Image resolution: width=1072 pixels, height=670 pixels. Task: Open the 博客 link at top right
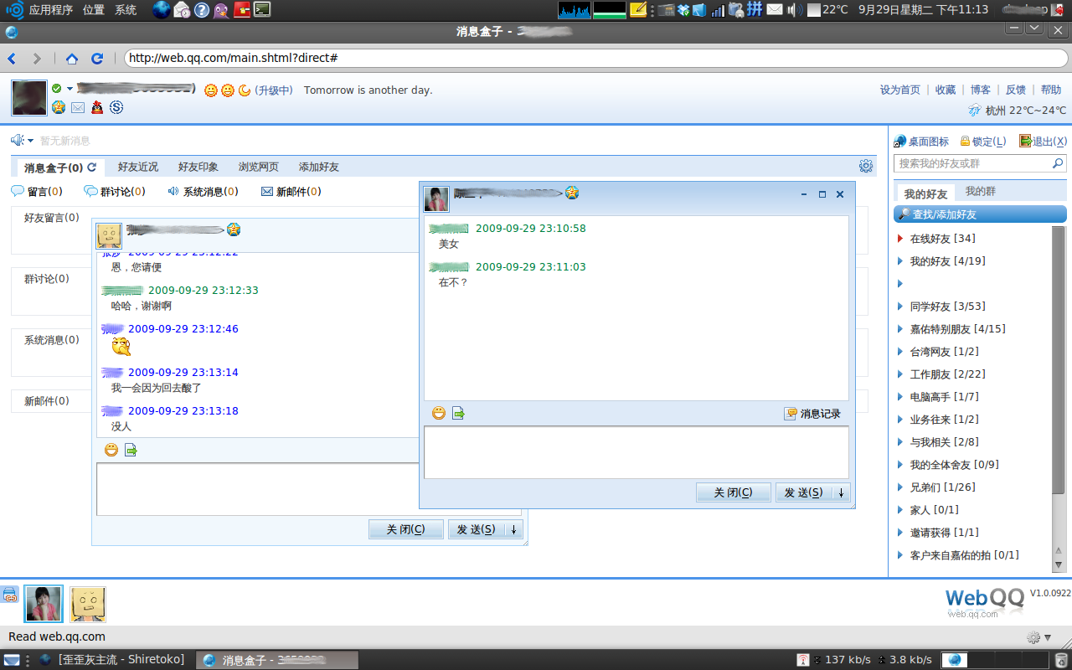(980, 90)
